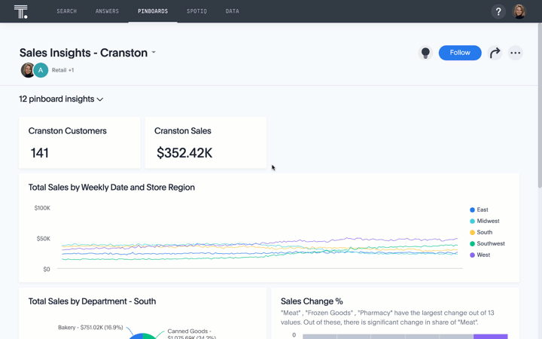Click 'Total Sales by Weekly Date and Store Region' title
542x339 pixels.
(111, 188)
